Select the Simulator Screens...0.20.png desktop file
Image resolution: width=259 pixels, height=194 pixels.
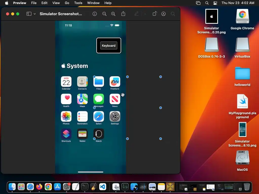click(212, 16)
